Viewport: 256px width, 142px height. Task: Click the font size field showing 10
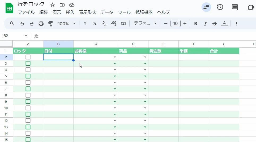coord(175,24)
